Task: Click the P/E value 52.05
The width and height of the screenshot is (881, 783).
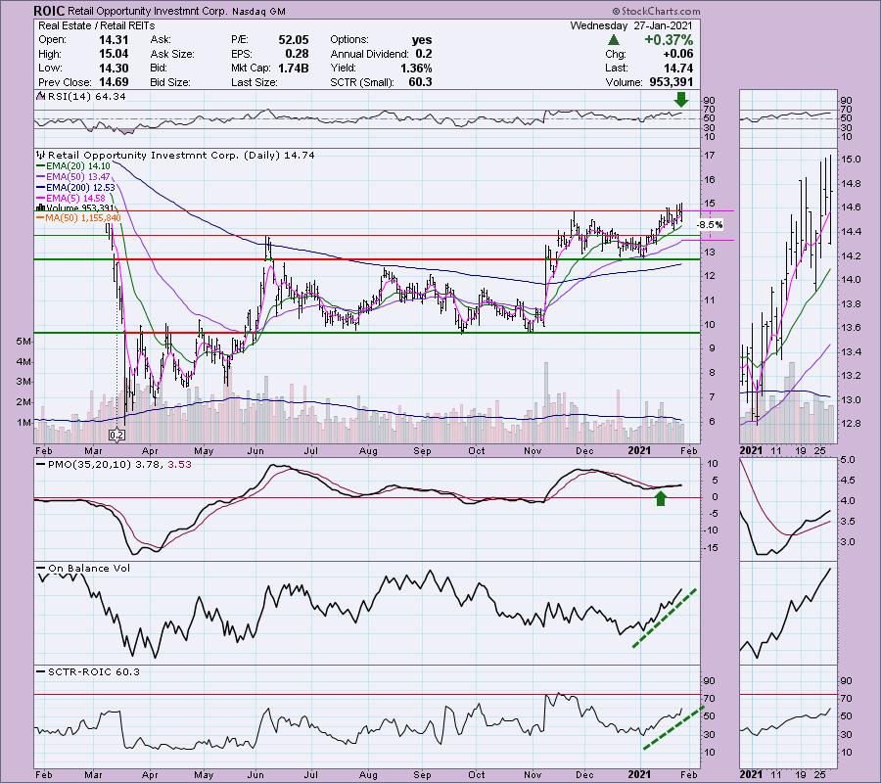Action: [294, 40]
